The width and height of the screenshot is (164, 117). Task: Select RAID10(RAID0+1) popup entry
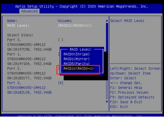point(79,69)
